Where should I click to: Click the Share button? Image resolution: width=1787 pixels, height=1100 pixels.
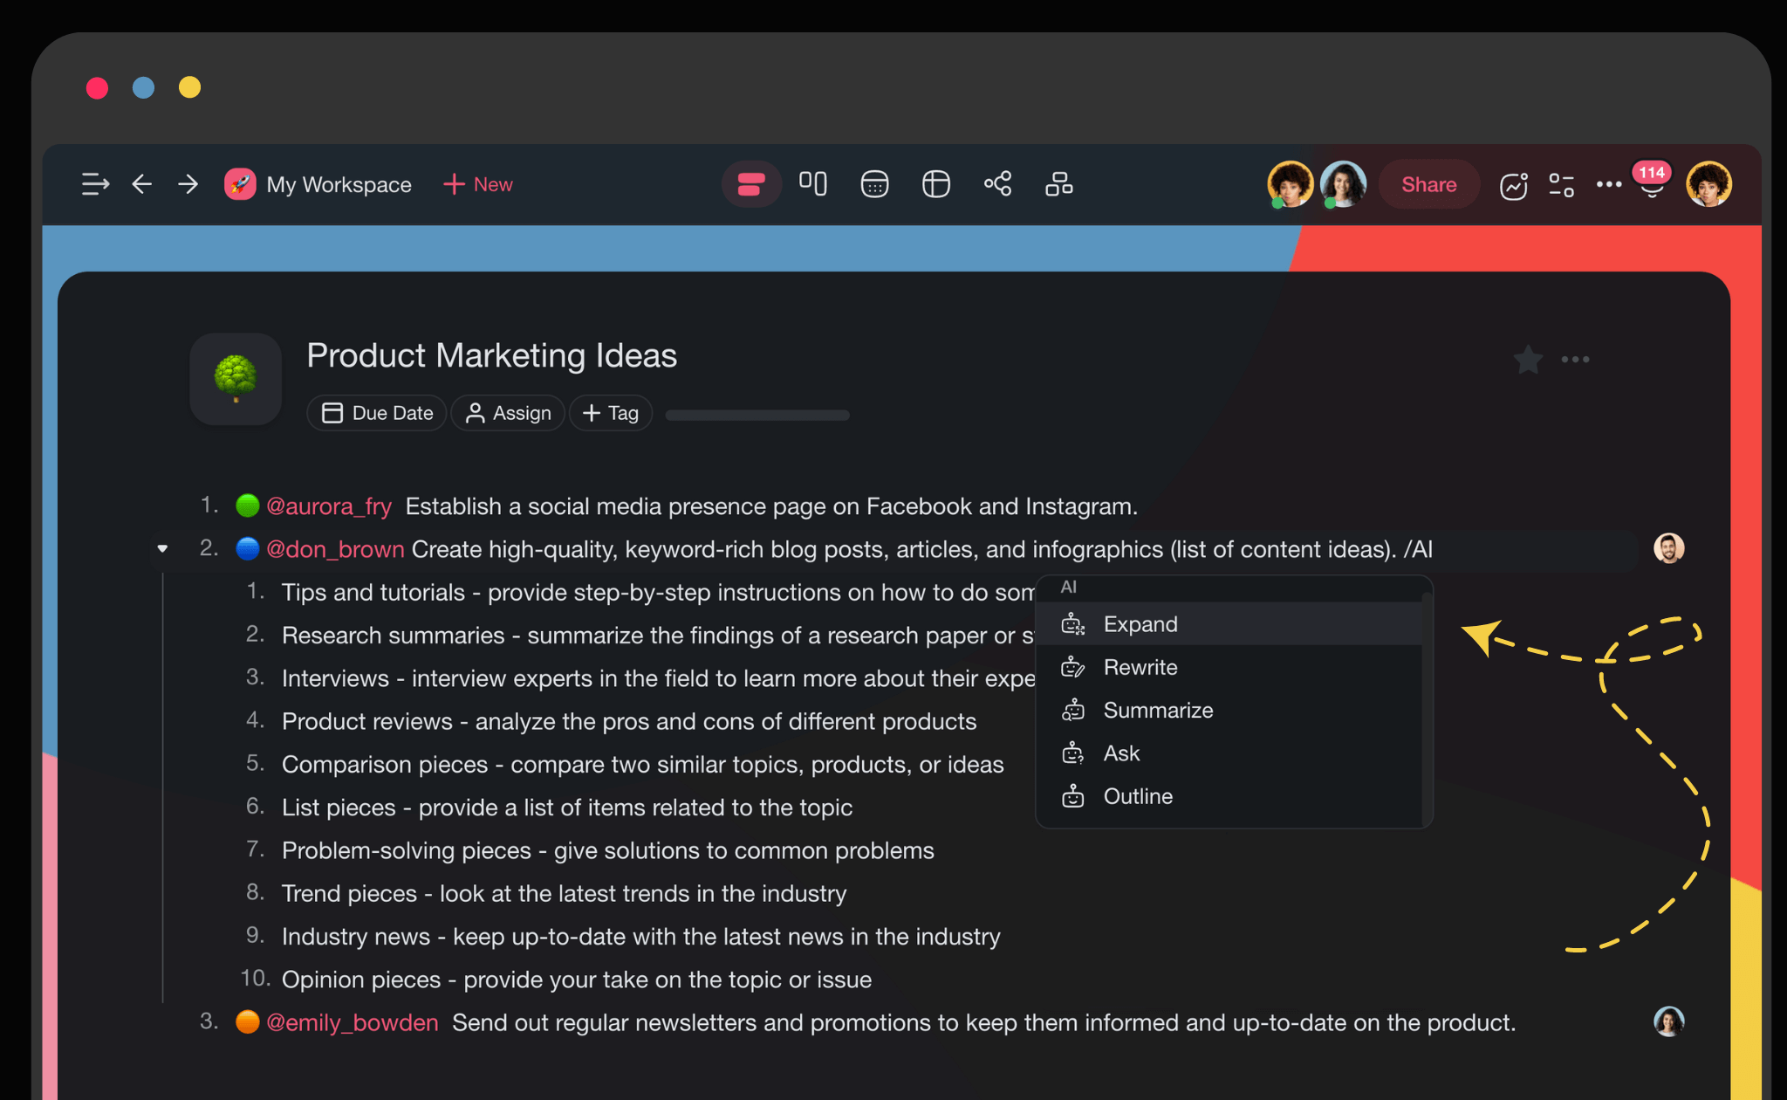pos(1429,184)
